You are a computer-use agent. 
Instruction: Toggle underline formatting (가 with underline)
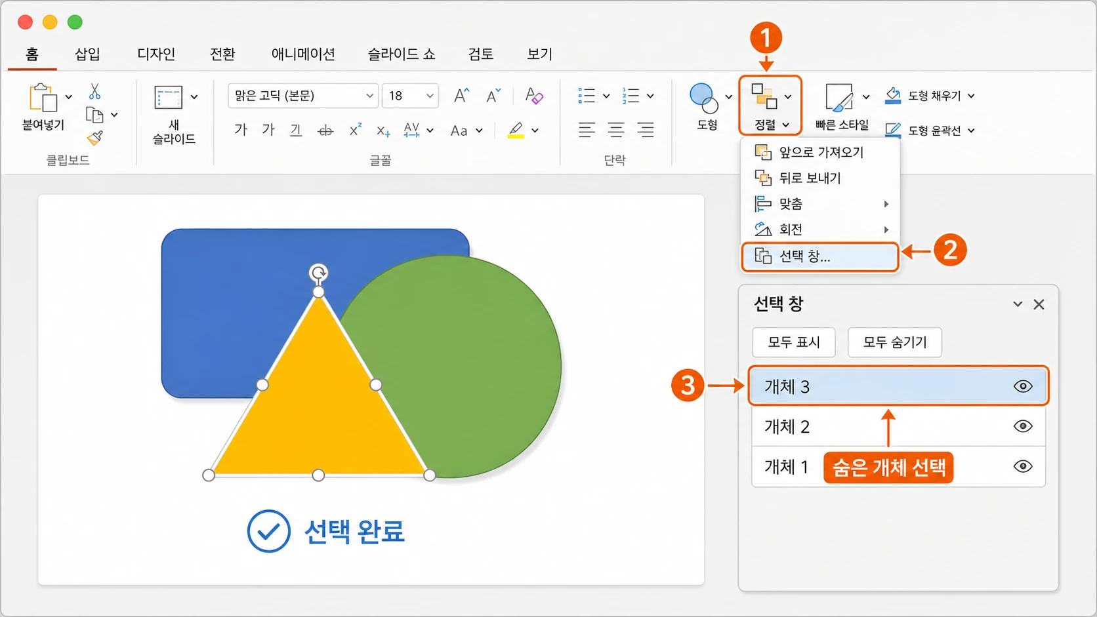(296, 130)
